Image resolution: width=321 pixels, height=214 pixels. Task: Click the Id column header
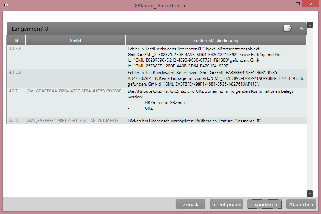[x=16, y=40]
